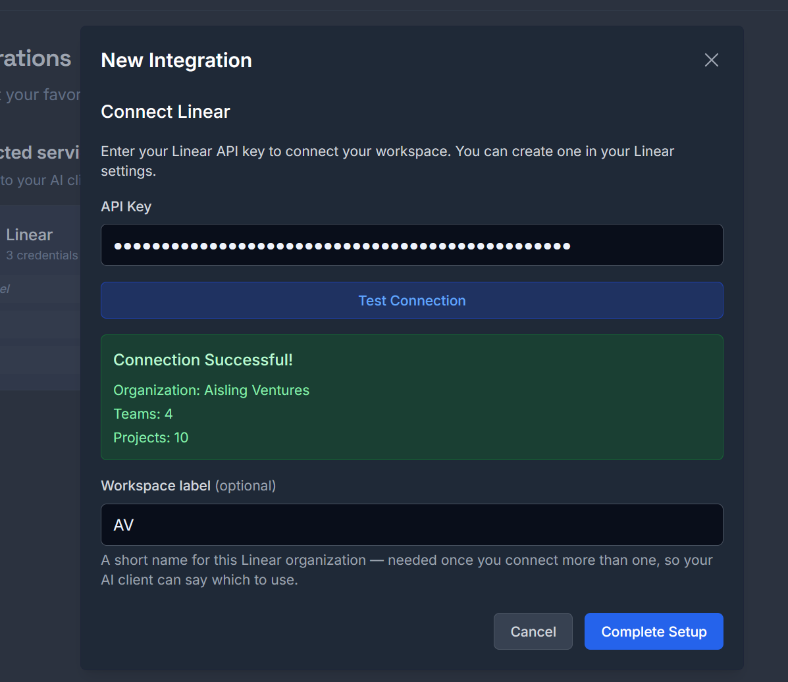
Task: Click the Linear API key instructions paragraph
Action: (388, 161)
